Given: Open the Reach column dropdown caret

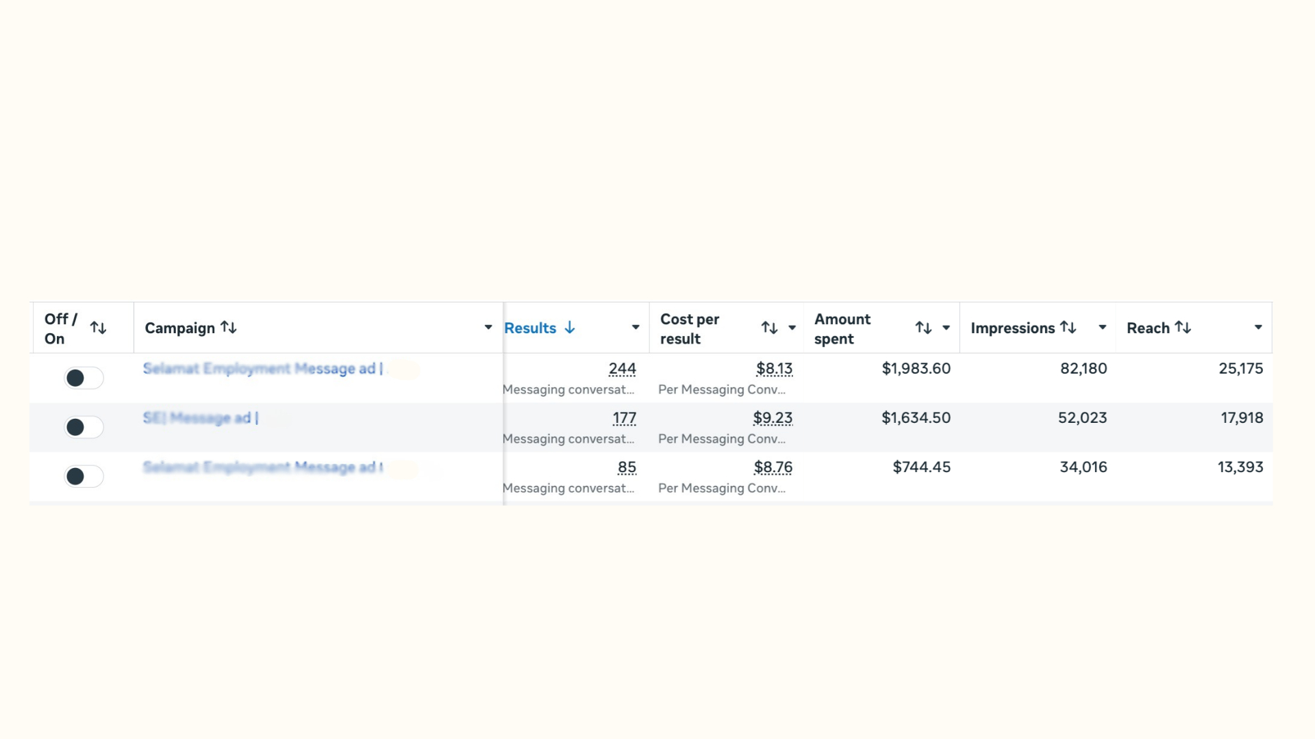Looking at the screenshot, I should tap(1259, 328).
